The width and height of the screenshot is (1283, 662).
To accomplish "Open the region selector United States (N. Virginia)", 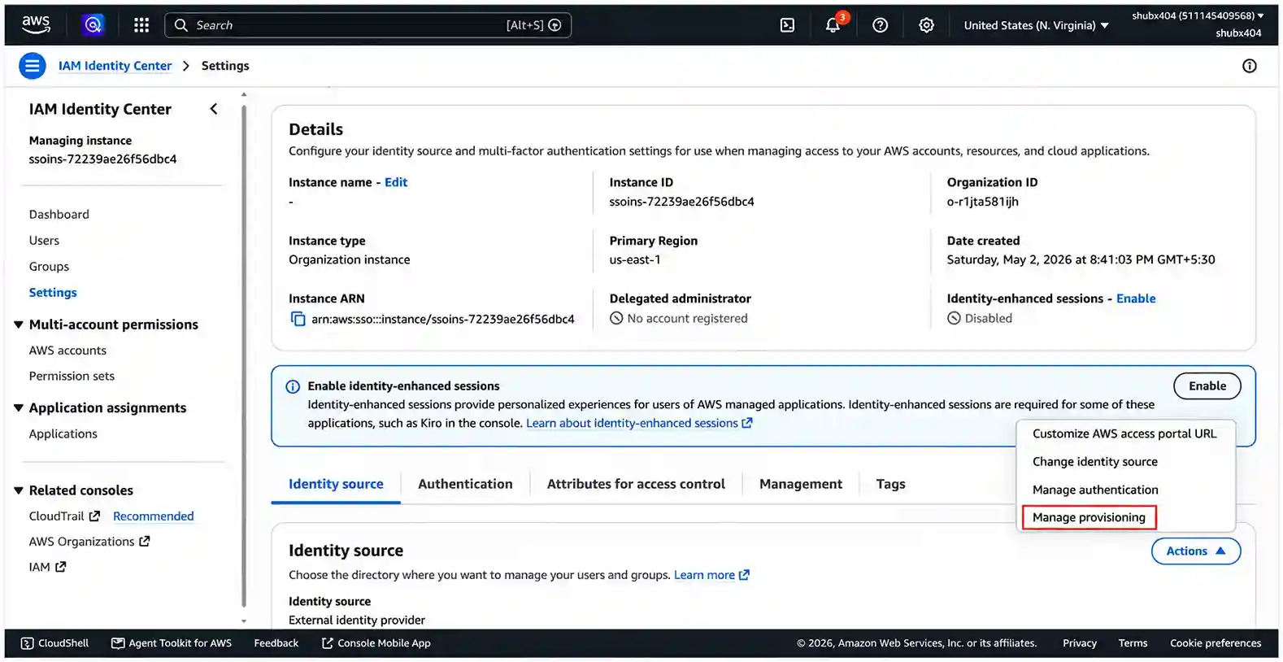I will click(x=1036, y=25).
